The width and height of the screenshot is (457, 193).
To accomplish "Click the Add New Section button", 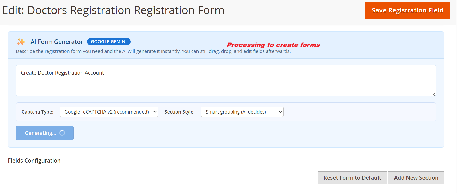I will [x=416, y=178].
